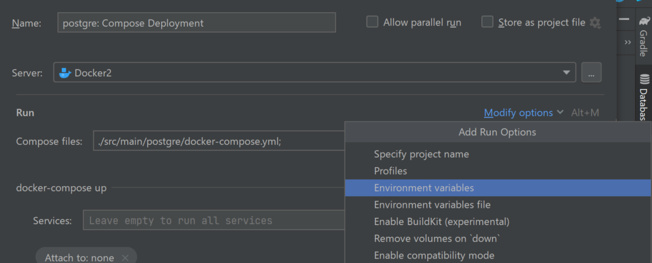The image size is (652, 263).
Task: Select the Environment variables option
Action: click(x=424, y=187)
